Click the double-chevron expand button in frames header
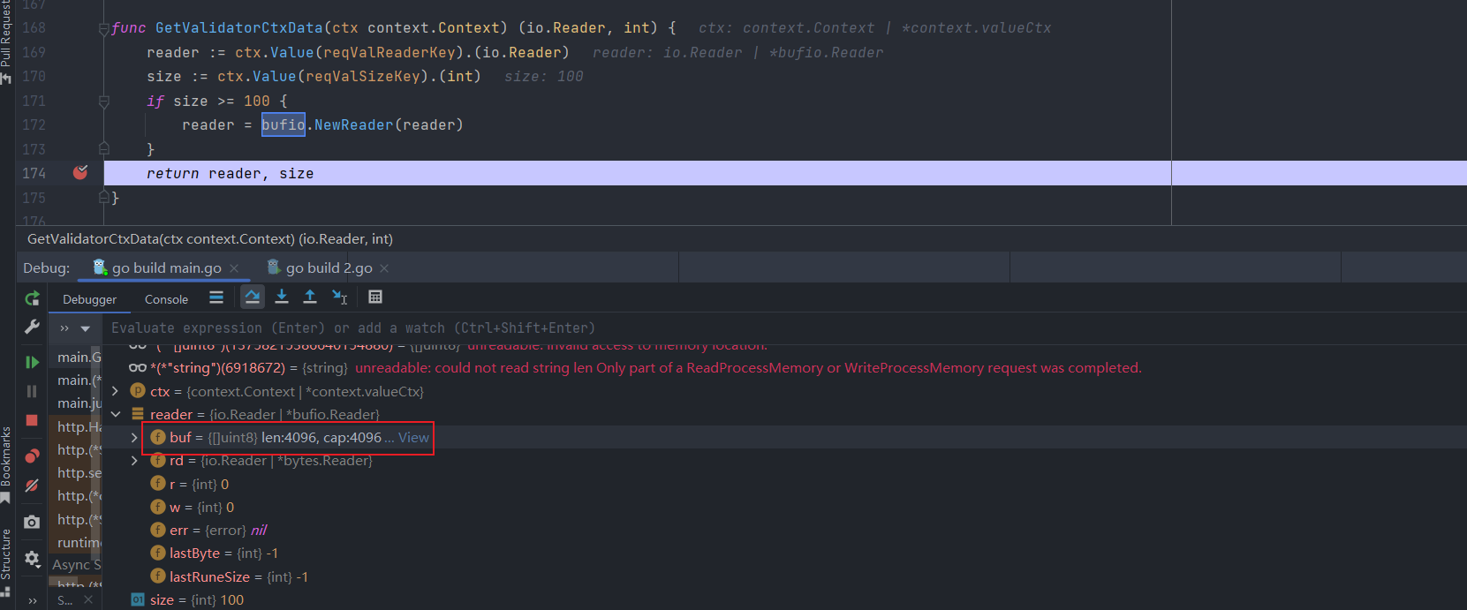Screen dimensions: 1467x610 click(64, 328)
